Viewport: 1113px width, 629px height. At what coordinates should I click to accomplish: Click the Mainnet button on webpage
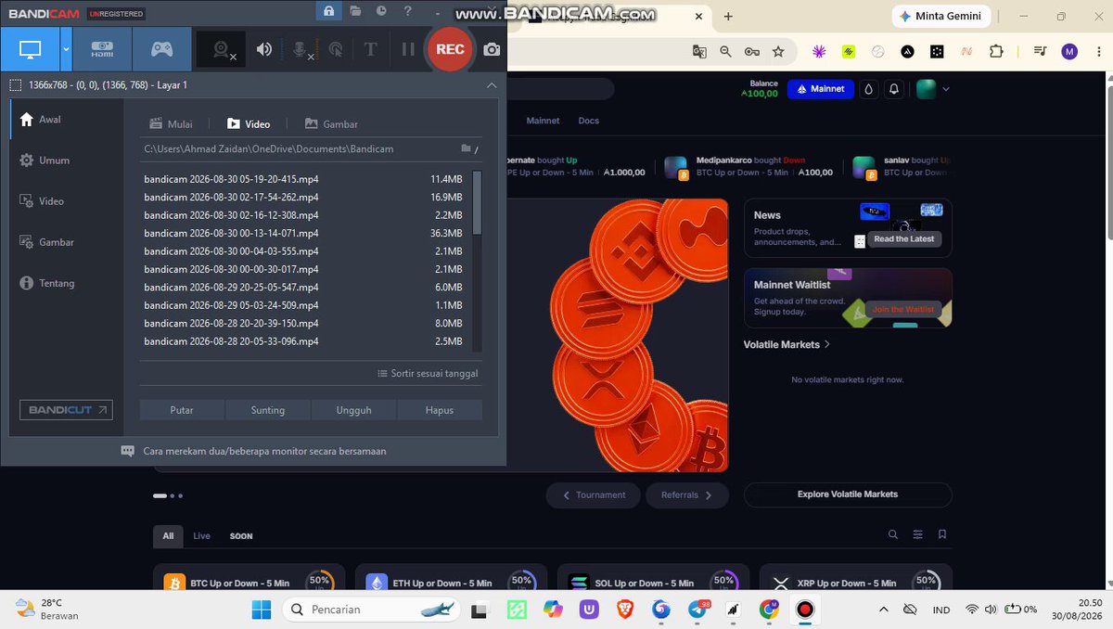821,89
